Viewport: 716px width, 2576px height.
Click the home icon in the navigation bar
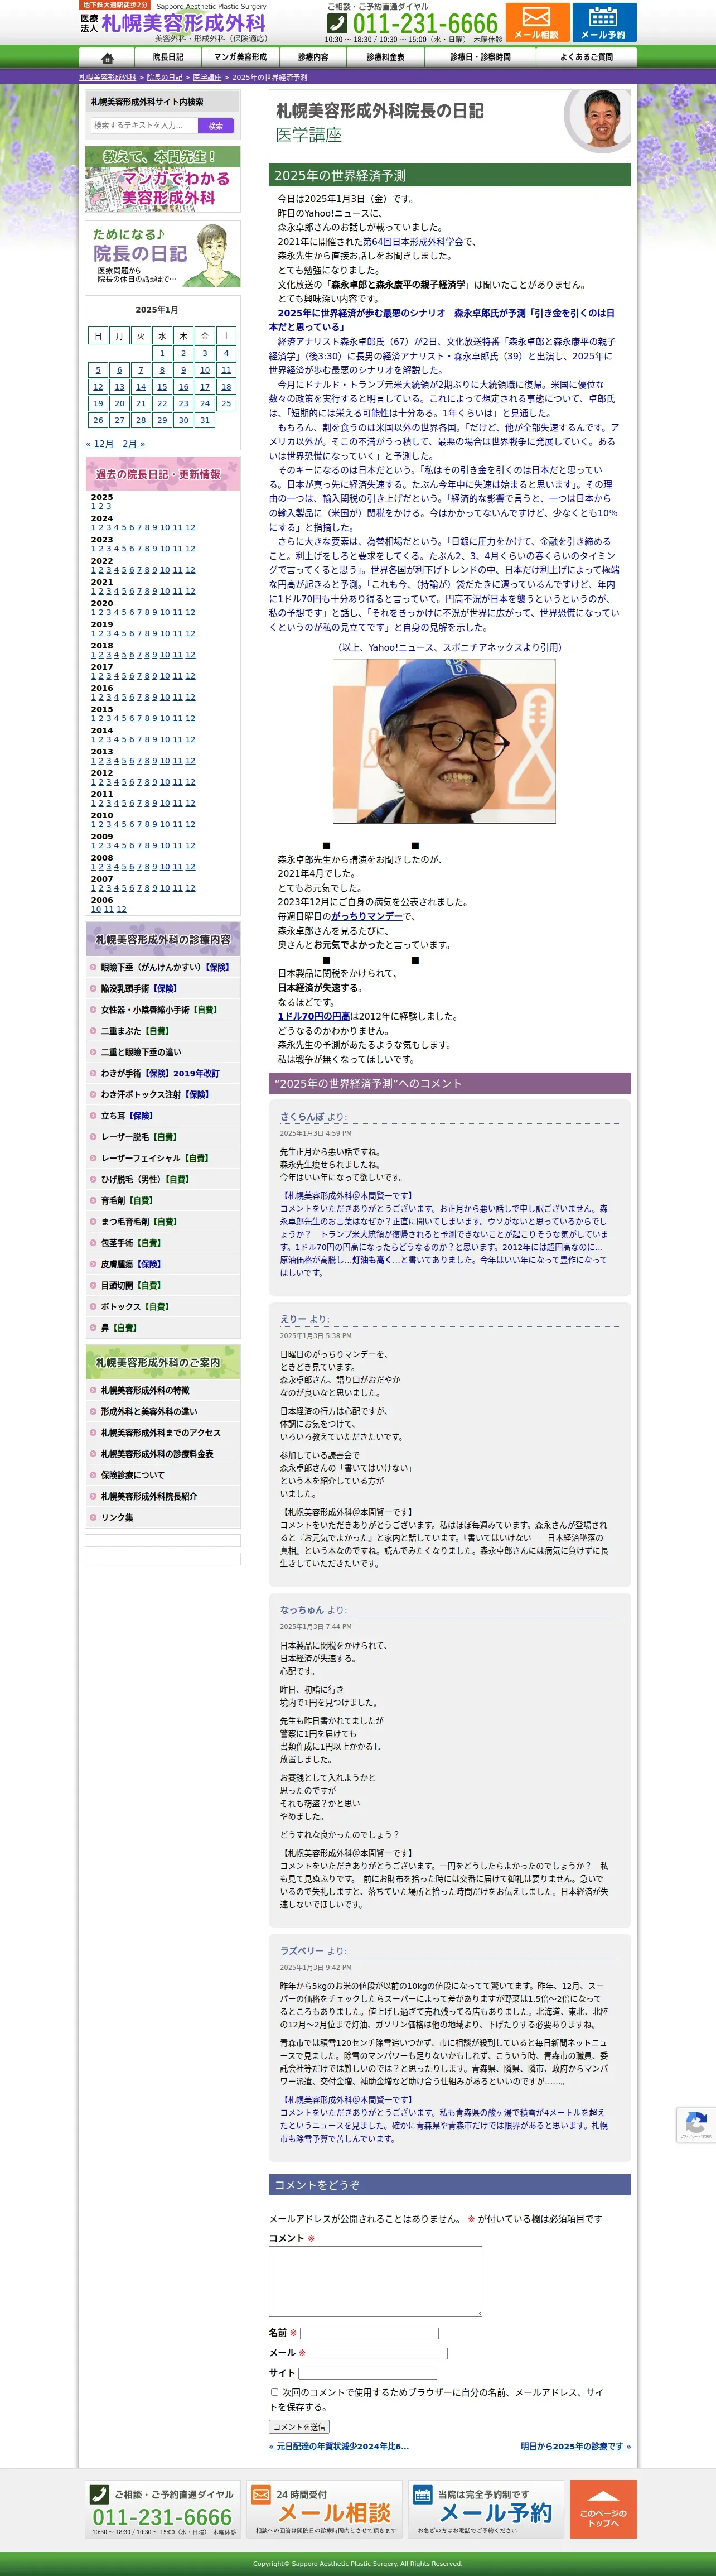tap(108, 57)
